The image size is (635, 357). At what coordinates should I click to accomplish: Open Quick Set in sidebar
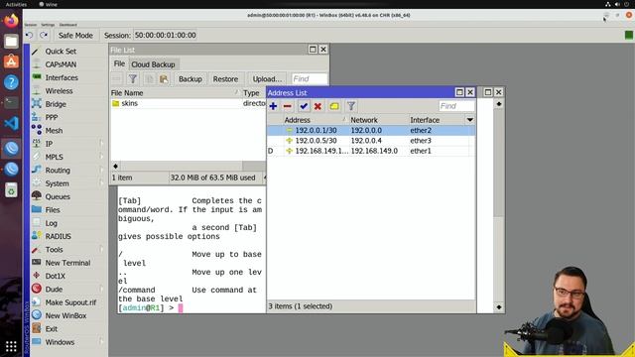(x=61, y=52)
